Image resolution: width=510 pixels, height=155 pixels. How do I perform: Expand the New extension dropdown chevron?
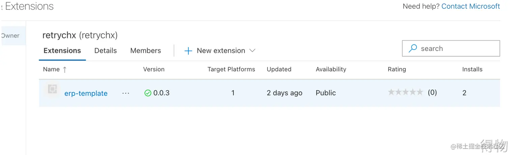pos(252,51)
